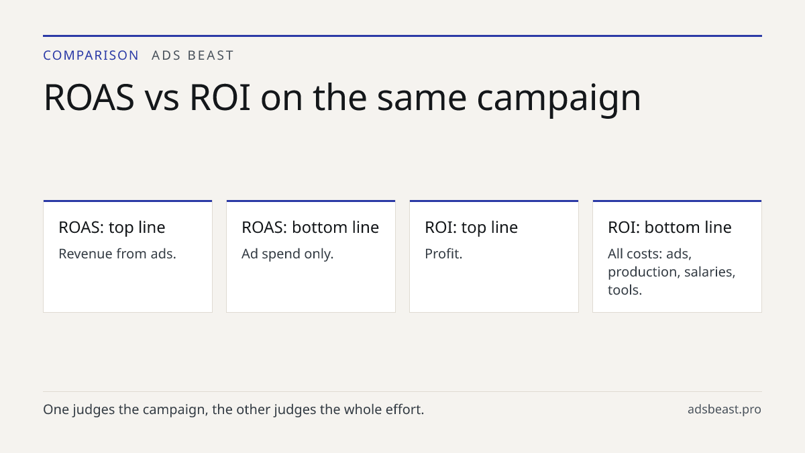Open the adsbeast.pro link
The image size is (805, 453).
[724, 409]
